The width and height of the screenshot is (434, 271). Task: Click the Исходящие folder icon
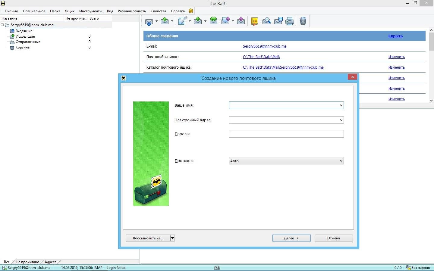tap(12, 36)
